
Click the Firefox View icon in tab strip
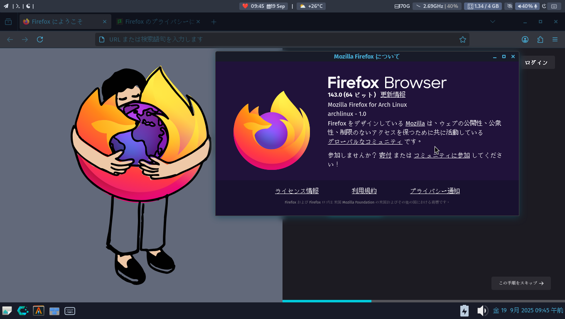tap(8, 22)
